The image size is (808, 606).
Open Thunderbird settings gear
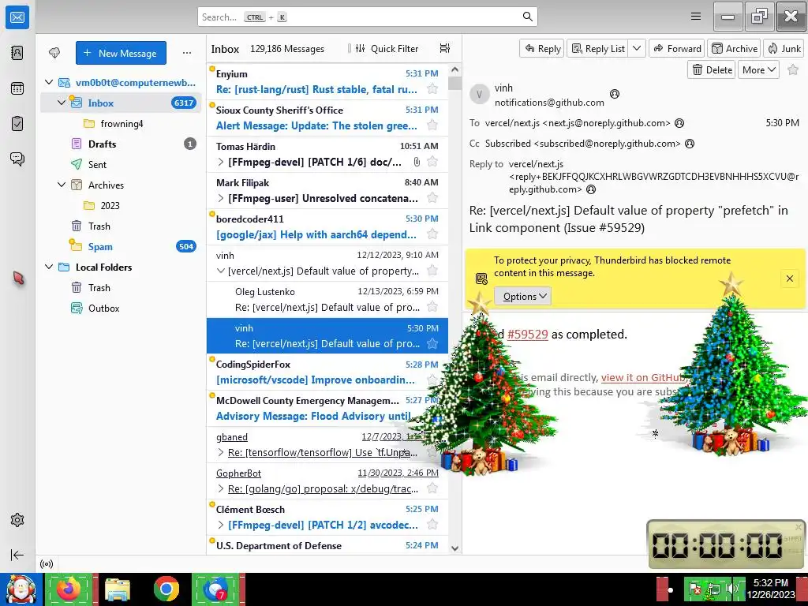point(17,520)
